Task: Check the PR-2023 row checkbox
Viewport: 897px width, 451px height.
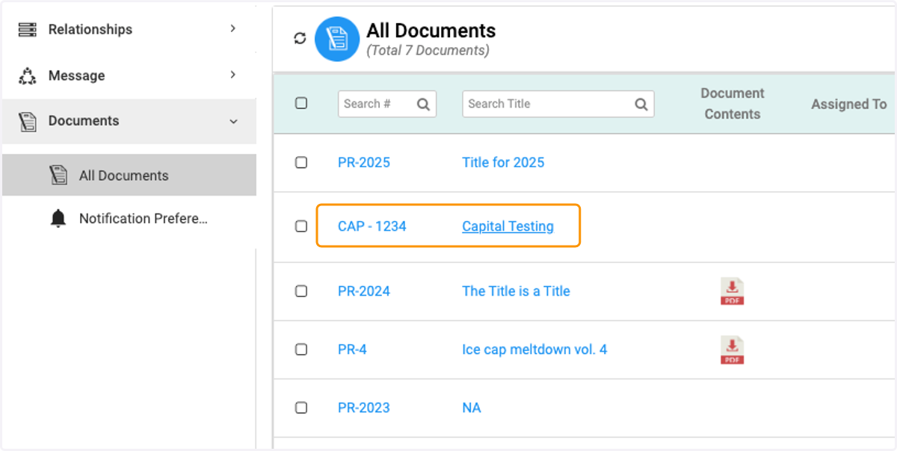Action: [x=301, y=408]
